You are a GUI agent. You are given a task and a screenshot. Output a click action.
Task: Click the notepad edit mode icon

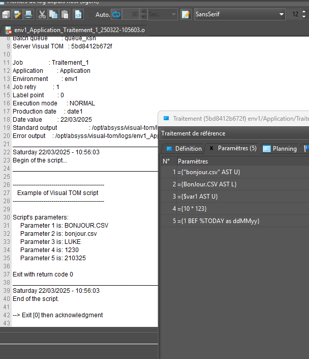click(186, 14)
